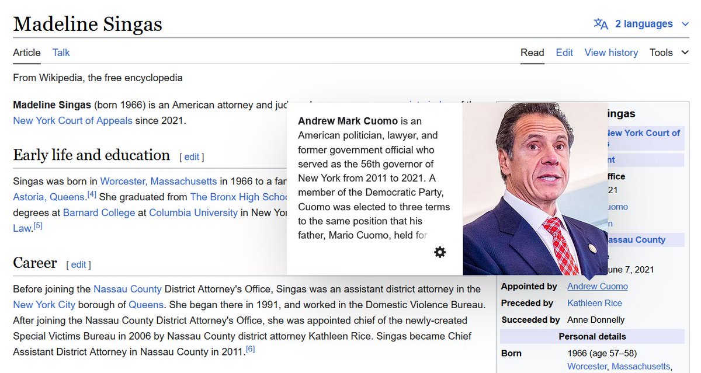This screenshot has height=373, width=701.
Task: Select the Read tab
Action: tap(532, 53)
